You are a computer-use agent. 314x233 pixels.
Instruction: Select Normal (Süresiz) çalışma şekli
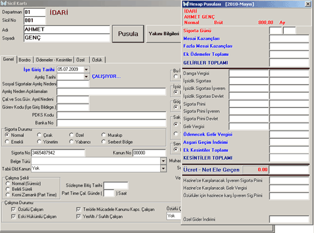coord(8,183)
